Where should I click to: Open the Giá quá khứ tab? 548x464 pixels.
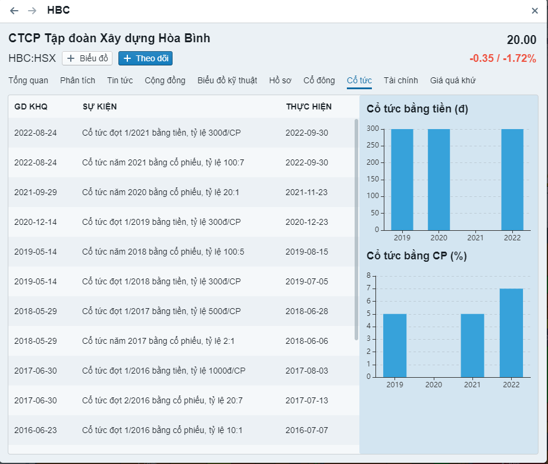(x=453, y=80)
